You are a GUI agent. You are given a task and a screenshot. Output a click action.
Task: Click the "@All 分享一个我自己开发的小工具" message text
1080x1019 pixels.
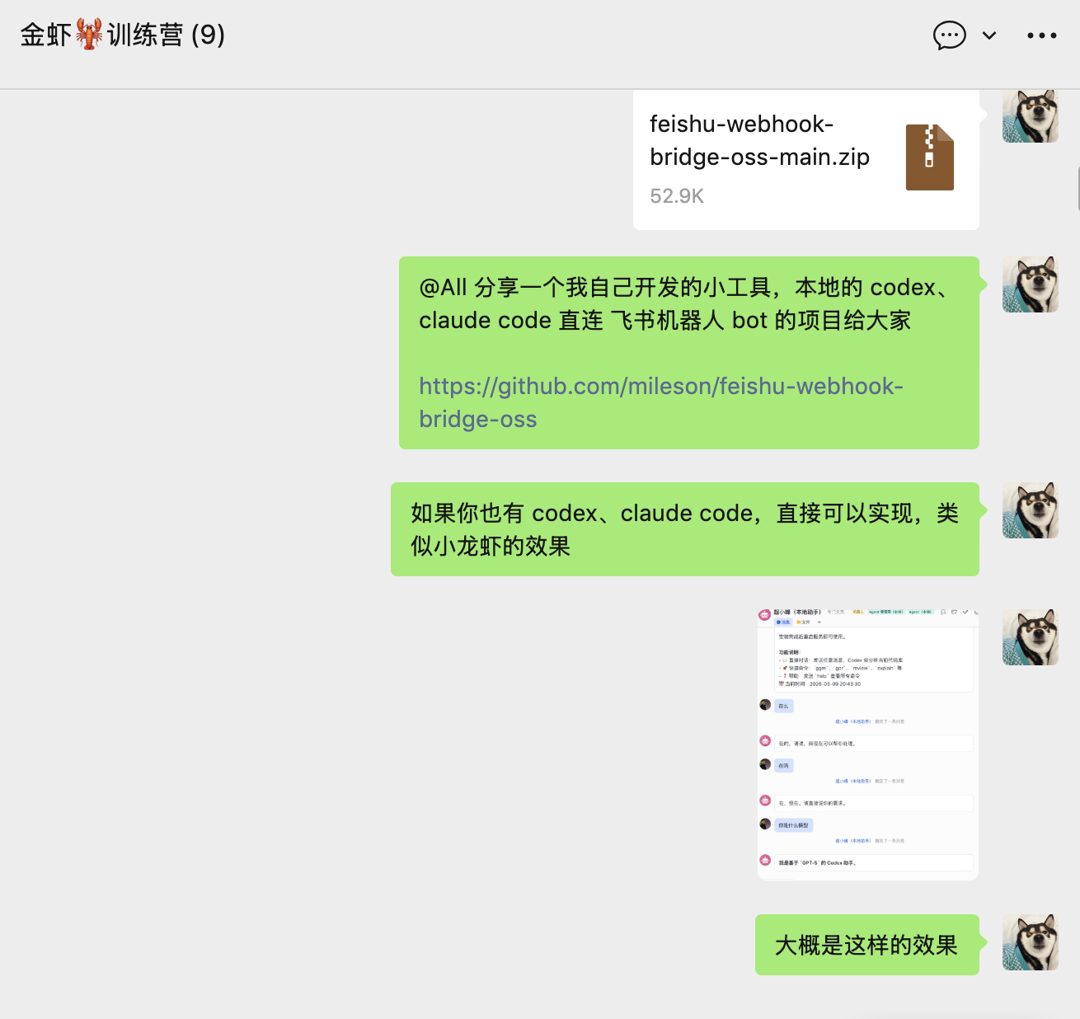coord(684,303)
